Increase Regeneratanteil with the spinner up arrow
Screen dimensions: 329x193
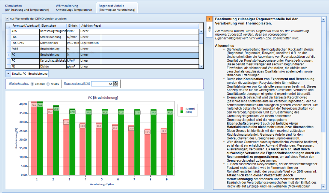pos(116,82)
